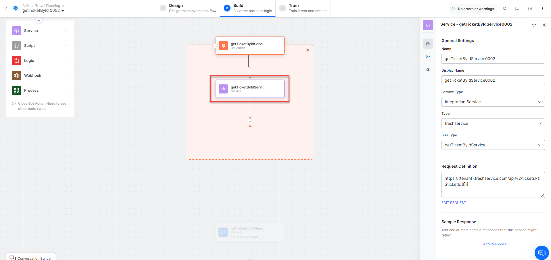The width and height of the screenshot is (551, 260).
Task: Click the purple Service code icon in side panel
Action: tap(428, 25)
